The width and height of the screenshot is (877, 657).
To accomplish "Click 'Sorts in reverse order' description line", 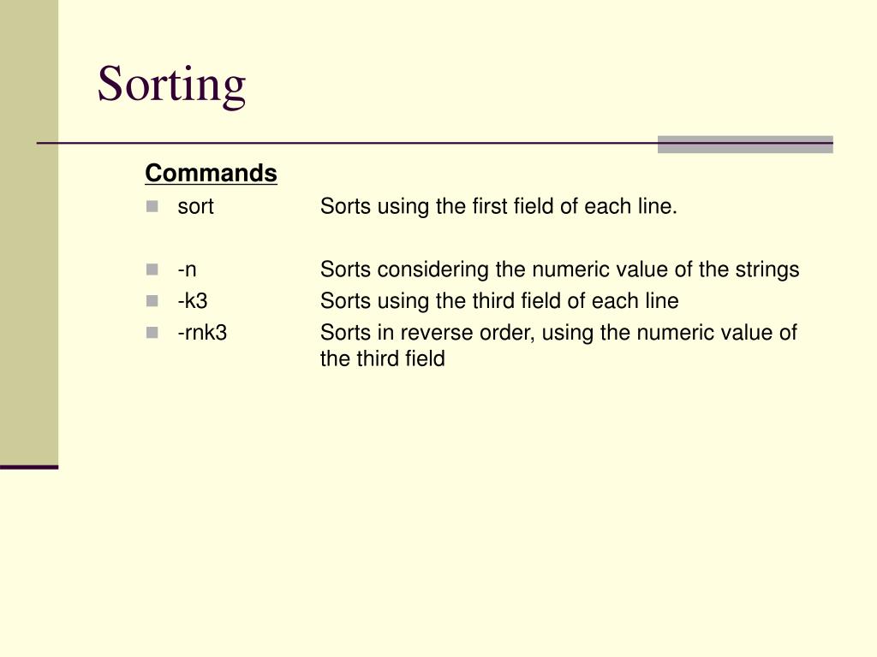I will click(558, 333).
